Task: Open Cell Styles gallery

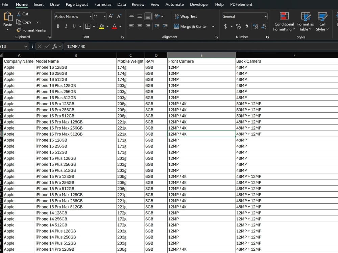Action: (322, 22)
